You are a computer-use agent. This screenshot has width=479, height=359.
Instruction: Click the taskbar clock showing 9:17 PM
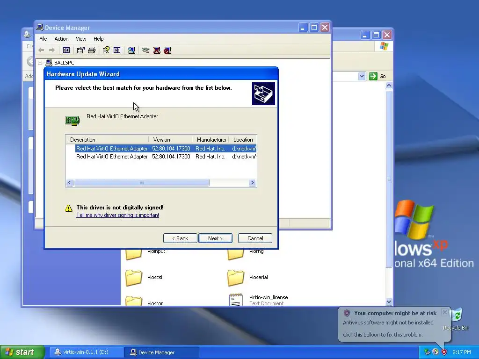(462, 352)
